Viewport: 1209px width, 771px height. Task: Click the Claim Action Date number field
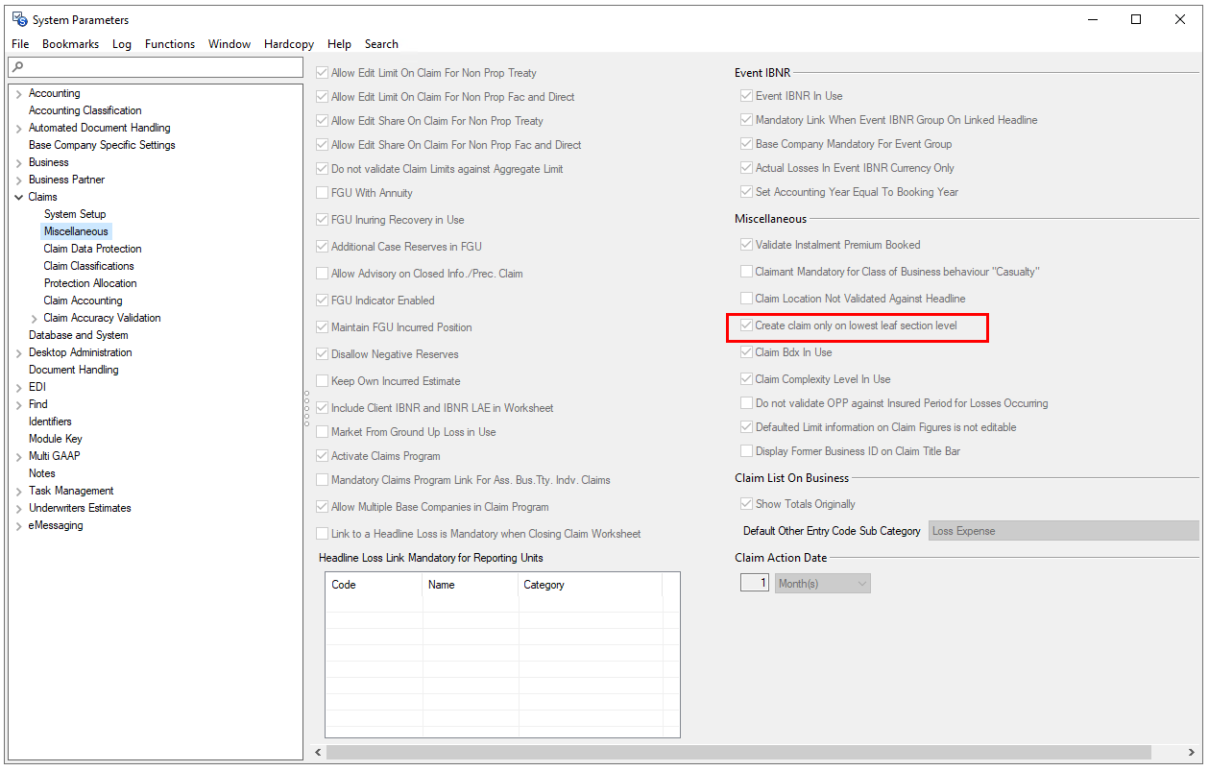click(x=754, y=582)
